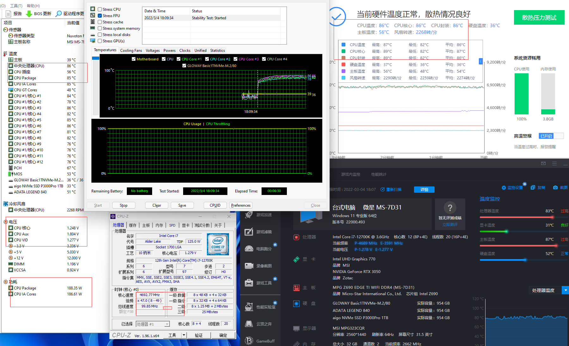Click the blue details button
This screenshot has height=346, width=569.
click(x=424, y=190)
